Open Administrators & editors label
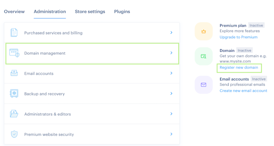Viewport: 274px width, 146px height. point(47,114)
